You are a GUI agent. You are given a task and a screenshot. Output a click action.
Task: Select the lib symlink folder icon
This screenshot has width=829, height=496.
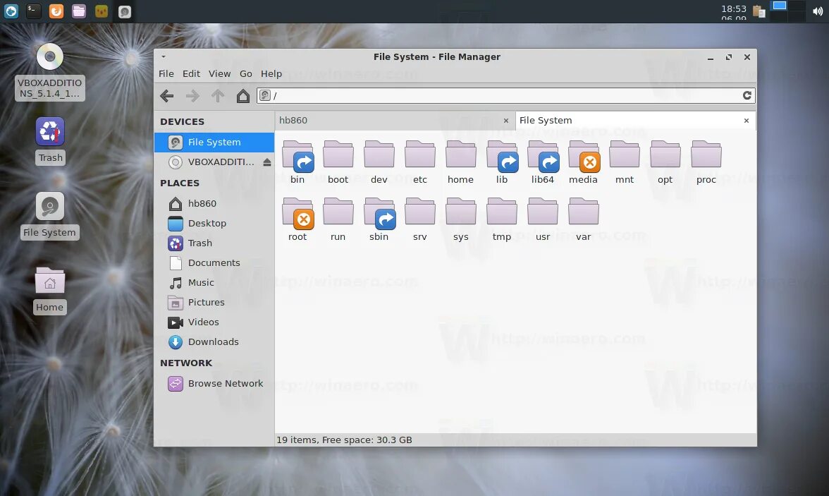[502, 156]
